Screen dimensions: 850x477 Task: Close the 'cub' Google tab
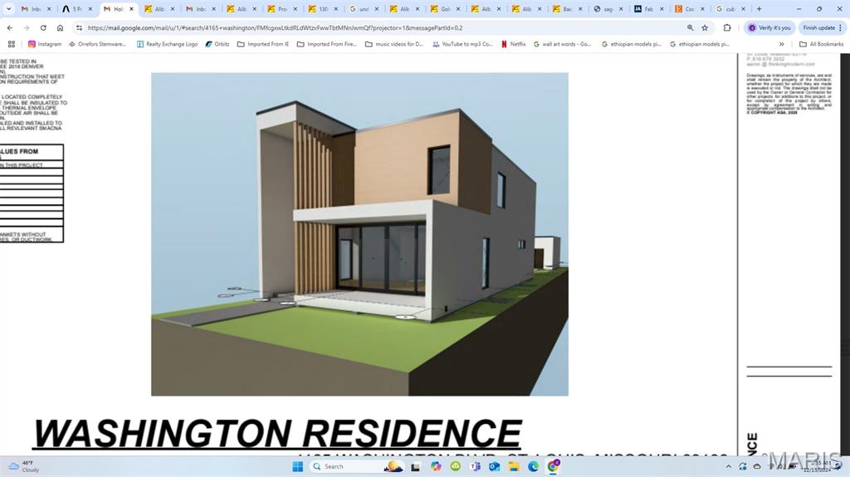(x=743, y=8)
